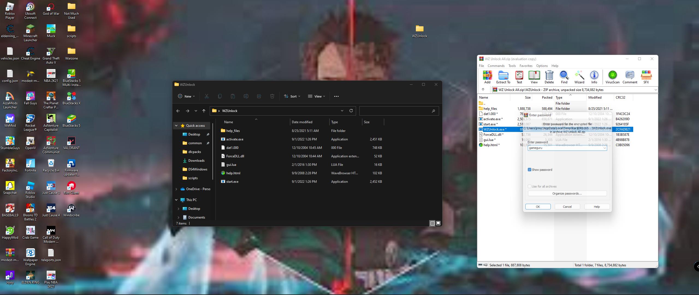Expand the OneDrive tree node

(176, 189)
